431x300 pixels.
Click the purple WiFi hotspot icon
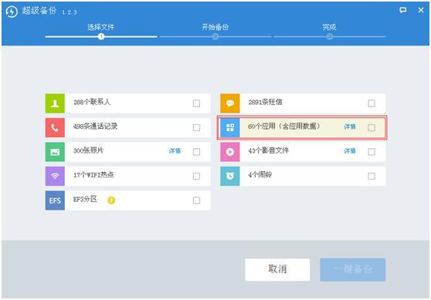[x=55, y=176]
